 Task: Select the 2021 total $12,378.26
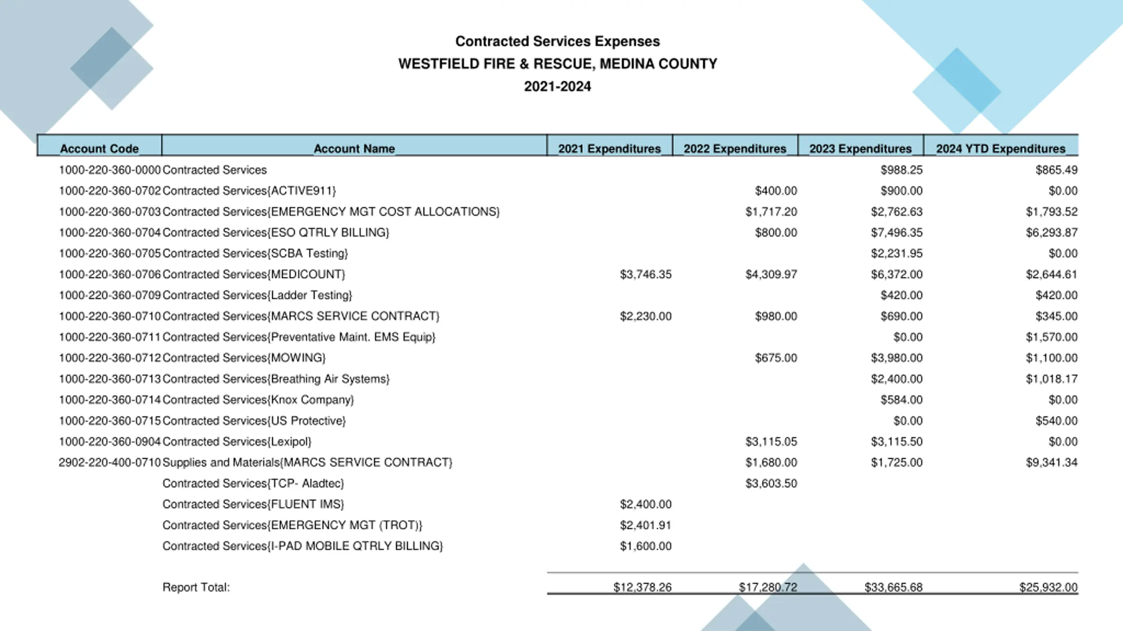pyautogui.click(x=643, y=588)
